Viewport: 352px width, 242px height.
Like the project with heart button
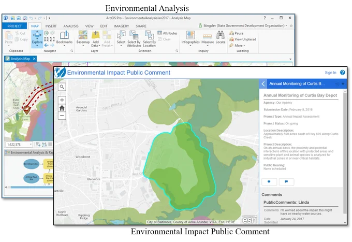coord(269,181)
